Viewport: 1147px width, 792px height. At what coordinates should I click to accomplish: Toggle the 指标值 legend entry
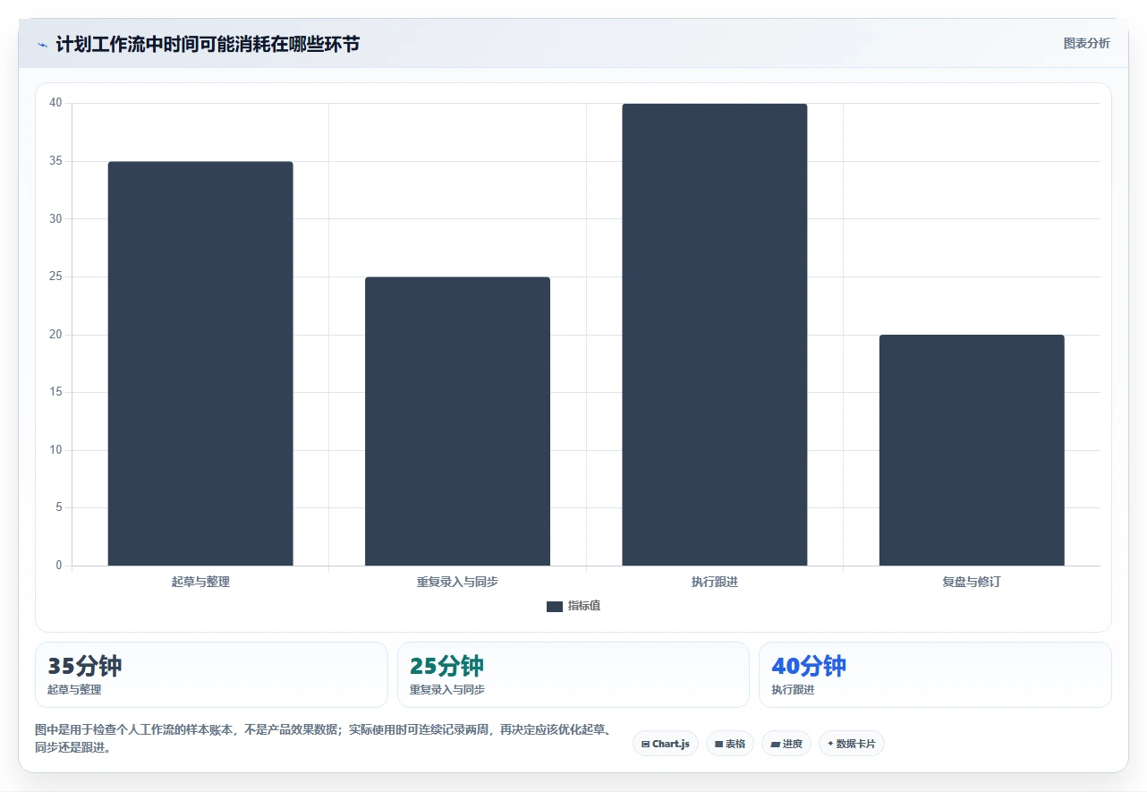[573, 606]
